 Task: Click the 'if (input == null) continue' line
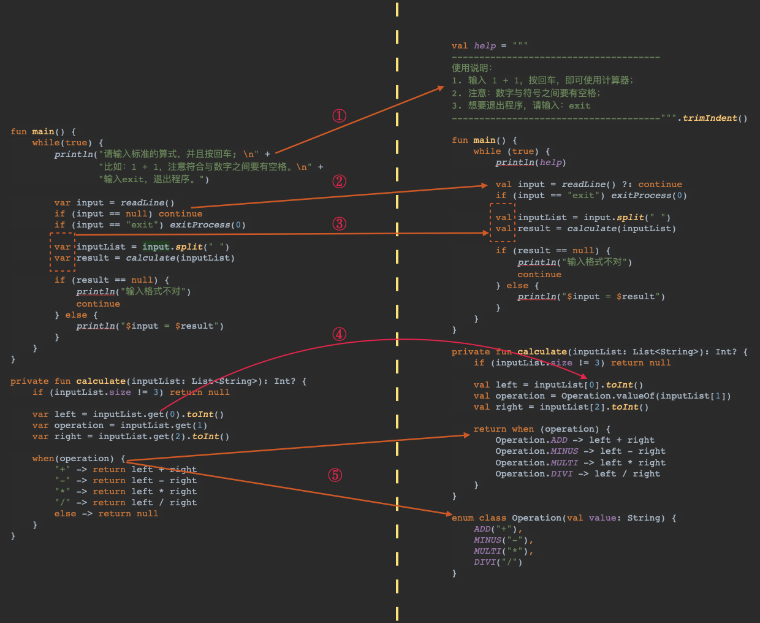(x=128, y=214)
